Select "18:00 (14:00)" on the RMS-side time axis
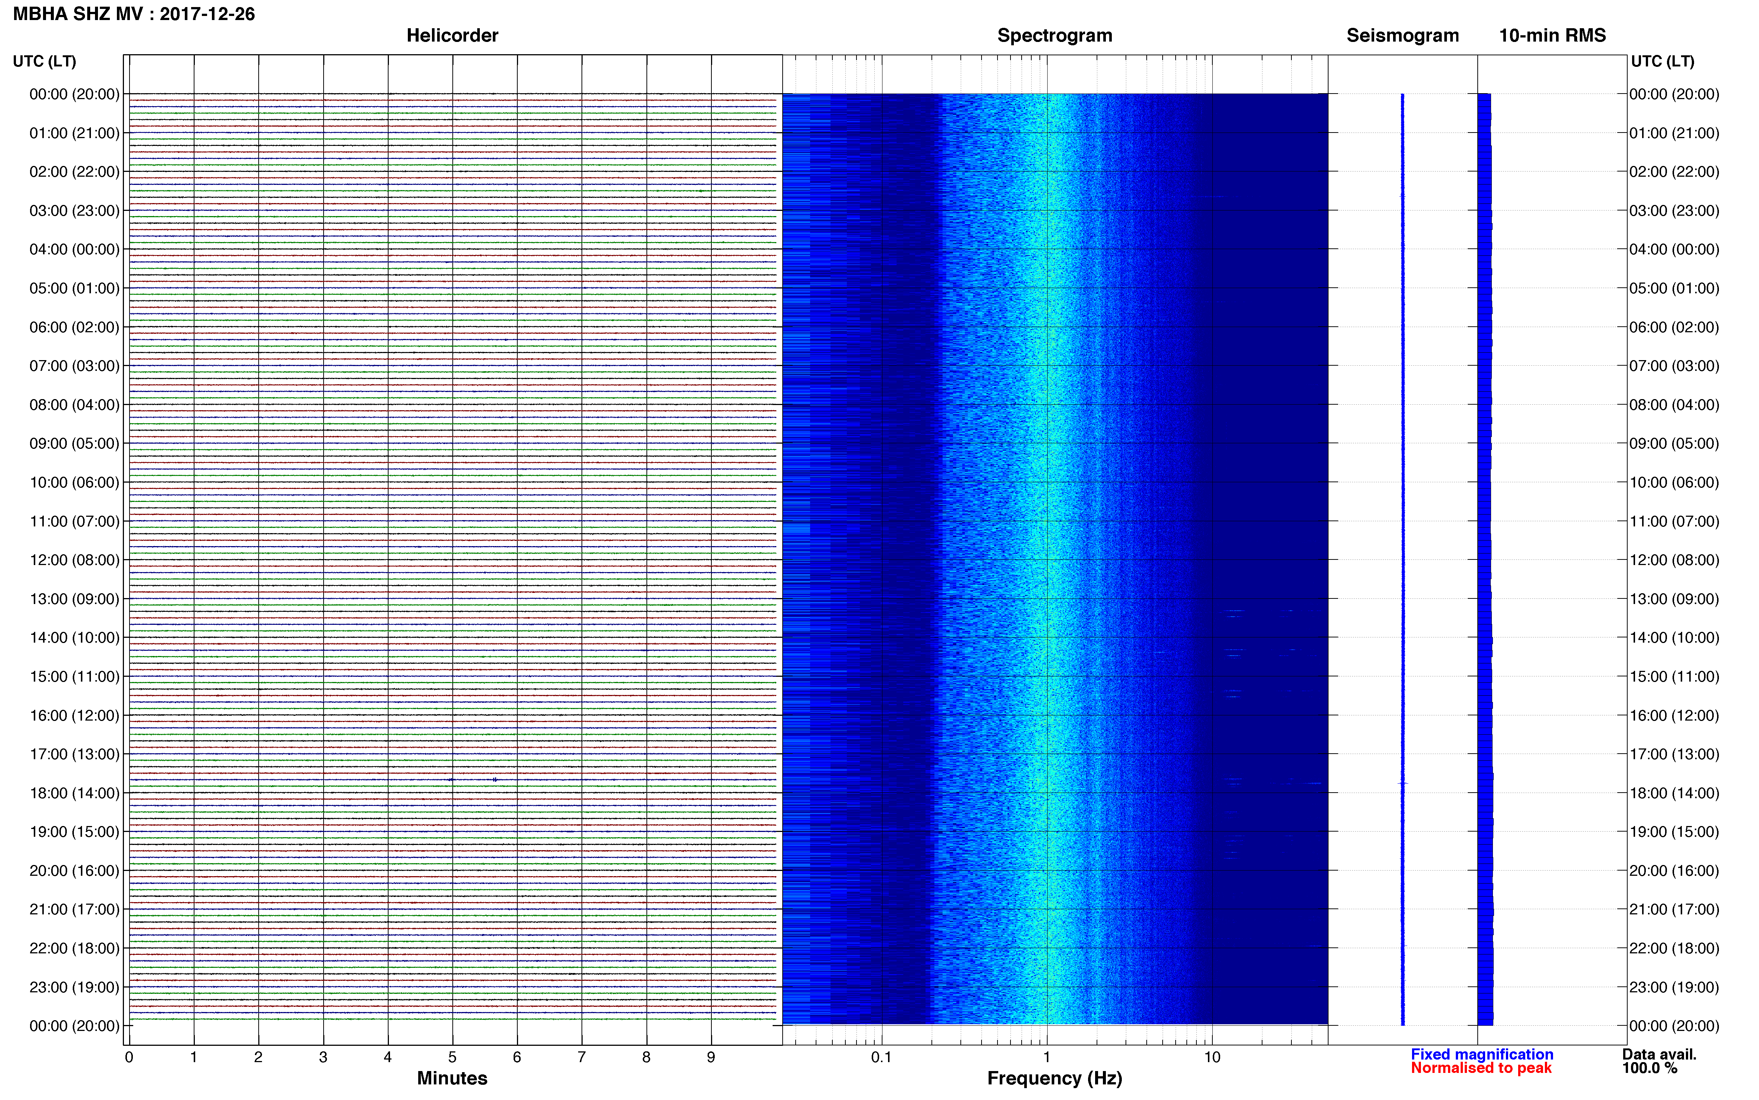 (x=1674, y=793)
